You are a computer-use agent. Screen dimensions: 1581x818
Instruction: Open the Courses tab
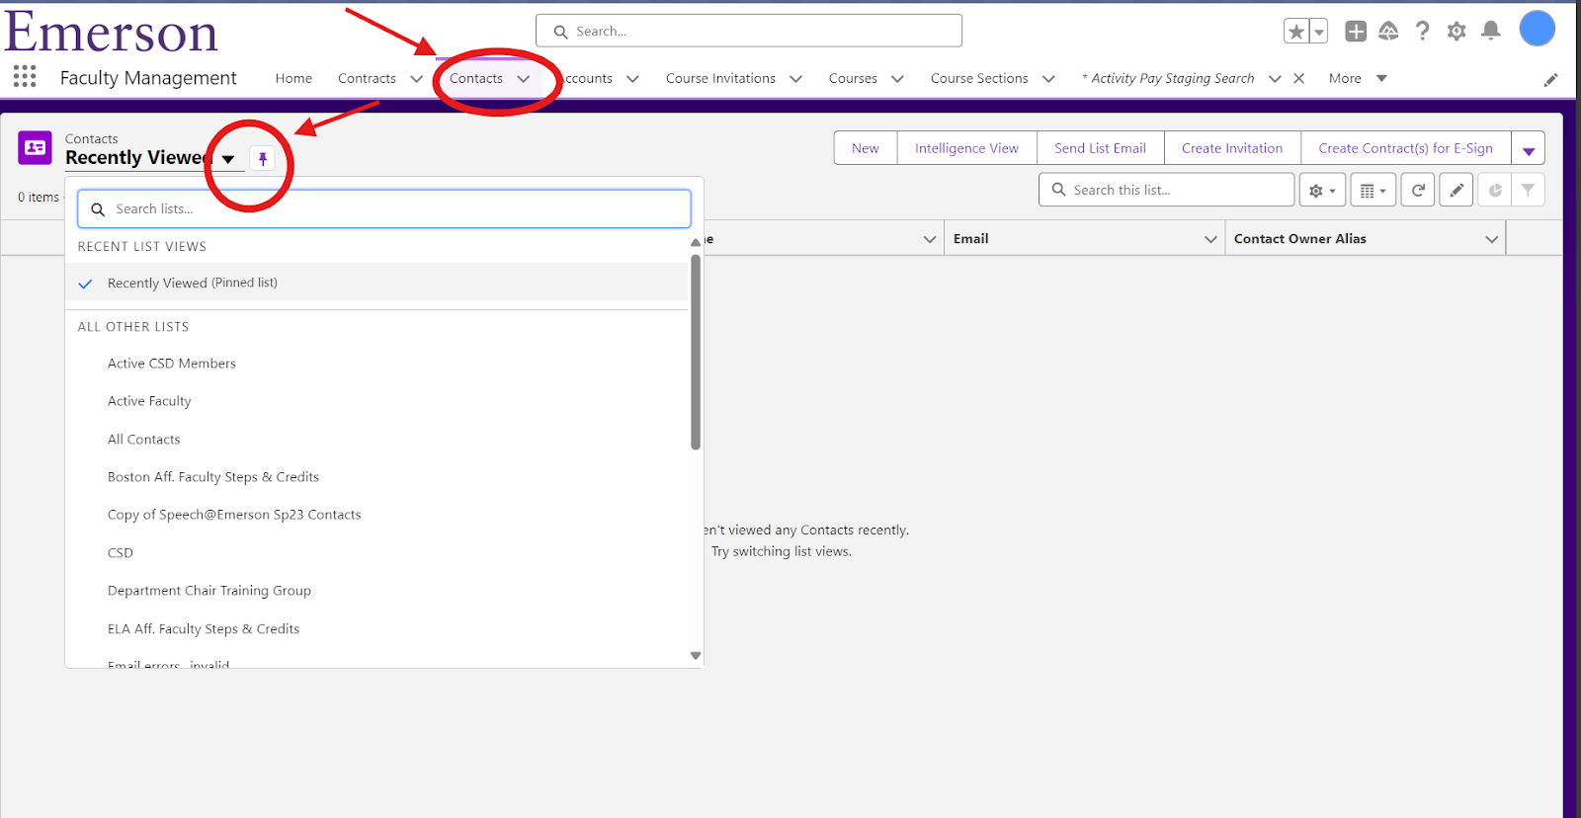[853, 78]
